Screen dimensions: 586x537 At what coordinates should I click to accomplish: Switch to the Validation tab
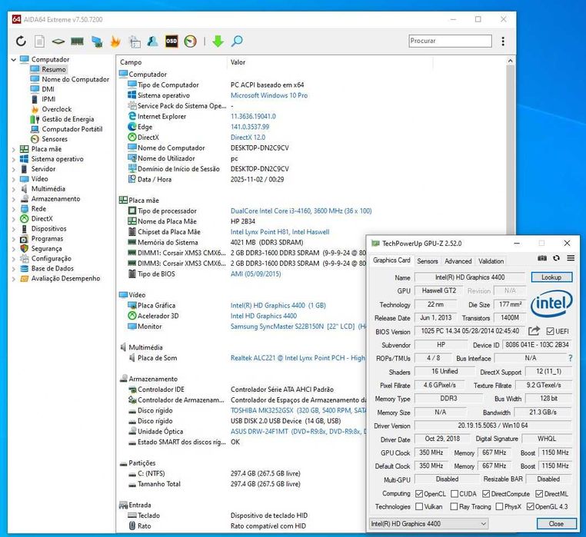(x=491, y=261)
